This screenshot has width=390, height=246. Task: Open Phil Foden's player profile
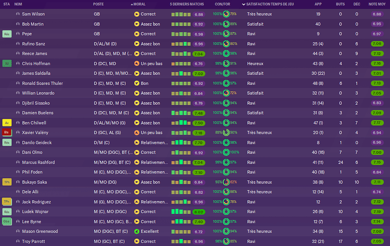[32, 172]
